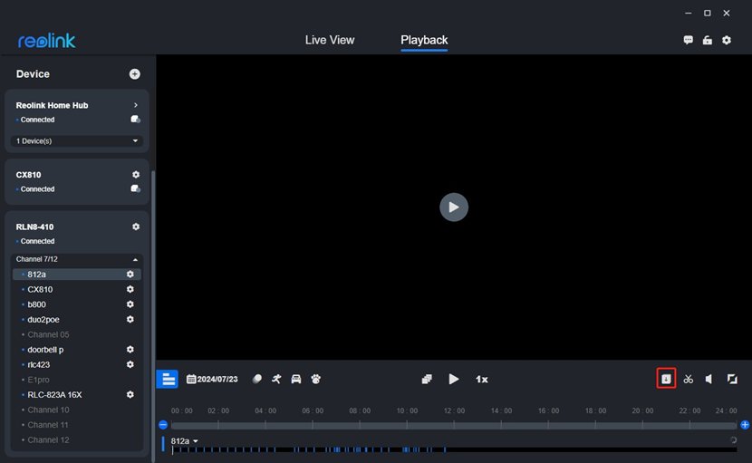Select the 812a channel

[77, 274]
